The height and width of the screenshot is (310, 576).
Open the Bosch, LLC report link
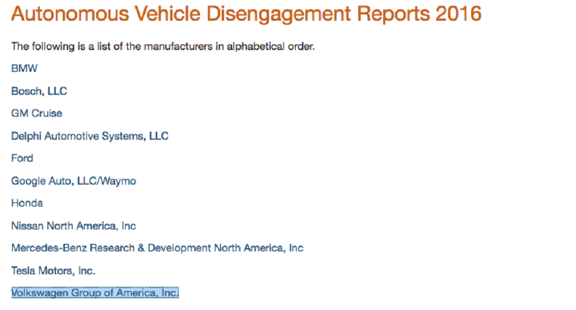coord(39,91)
